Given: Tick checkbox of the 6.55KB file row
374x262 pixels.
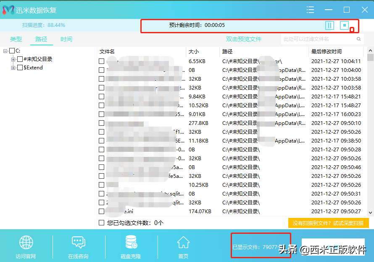Looking at the screenshot, I should [101, 61].
